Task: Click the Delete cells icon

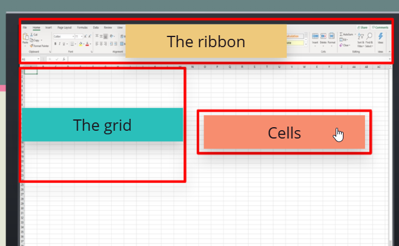Action: tap(323, 37)
